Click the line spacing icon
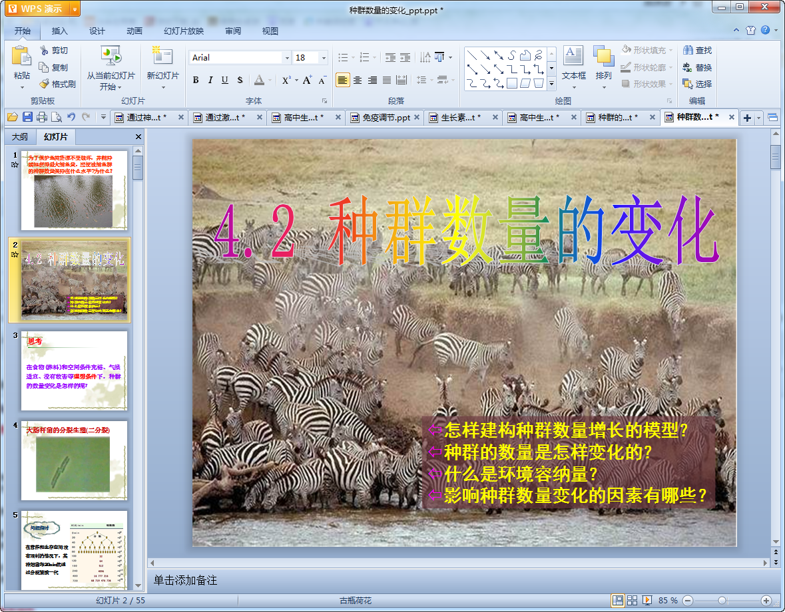This screenshot has height=612, width=785. (421, 80)
